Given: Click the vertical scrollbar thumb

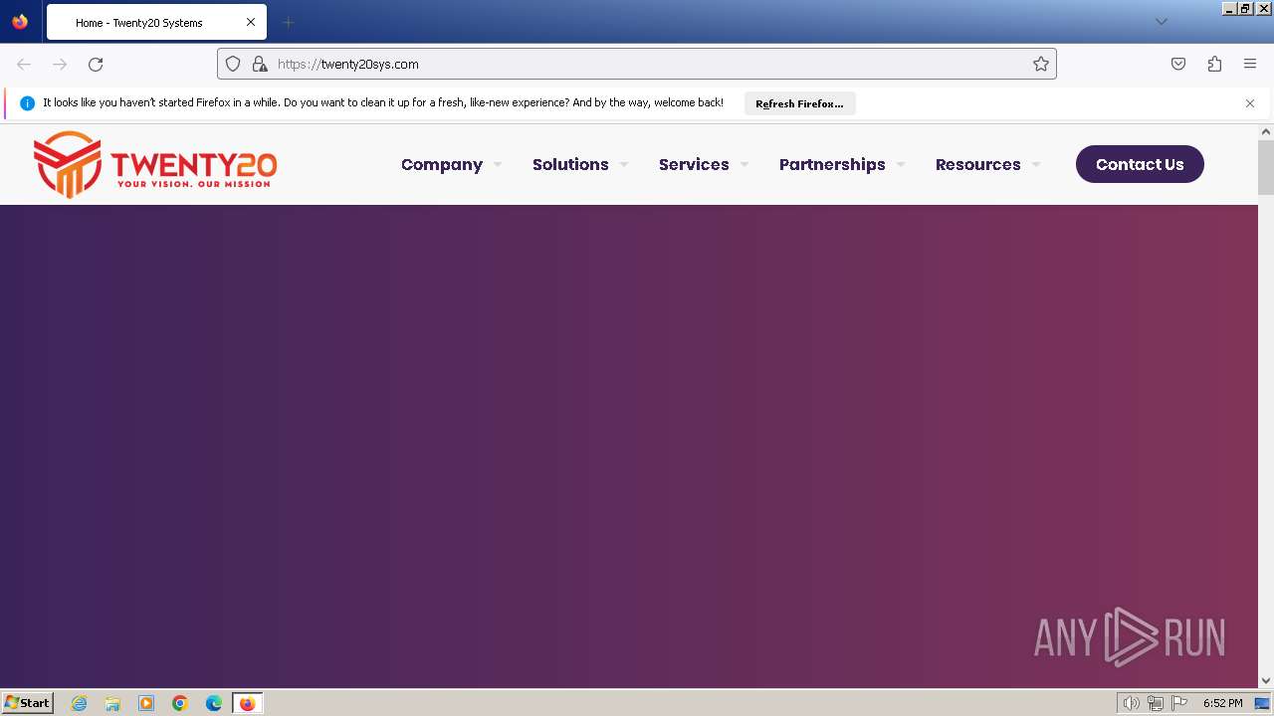Looking at the screenshot, I should (x=1266, y=167).
